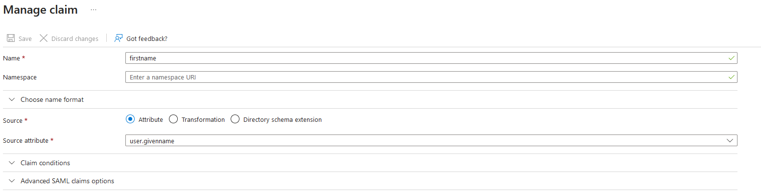Click the chevron icon beside Claim conditions
The image size is (761, 192).
tap(12, 163)
